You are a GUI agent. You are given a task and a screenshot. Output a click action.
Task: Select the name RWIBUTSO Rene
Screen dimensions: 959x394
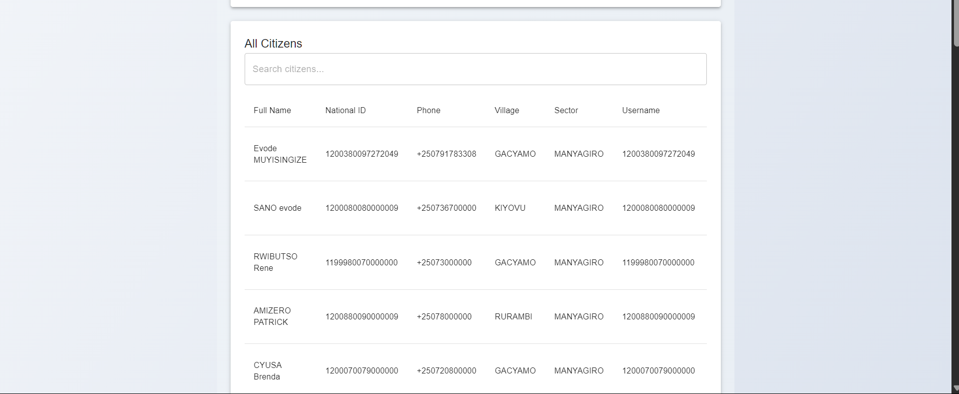276,262
